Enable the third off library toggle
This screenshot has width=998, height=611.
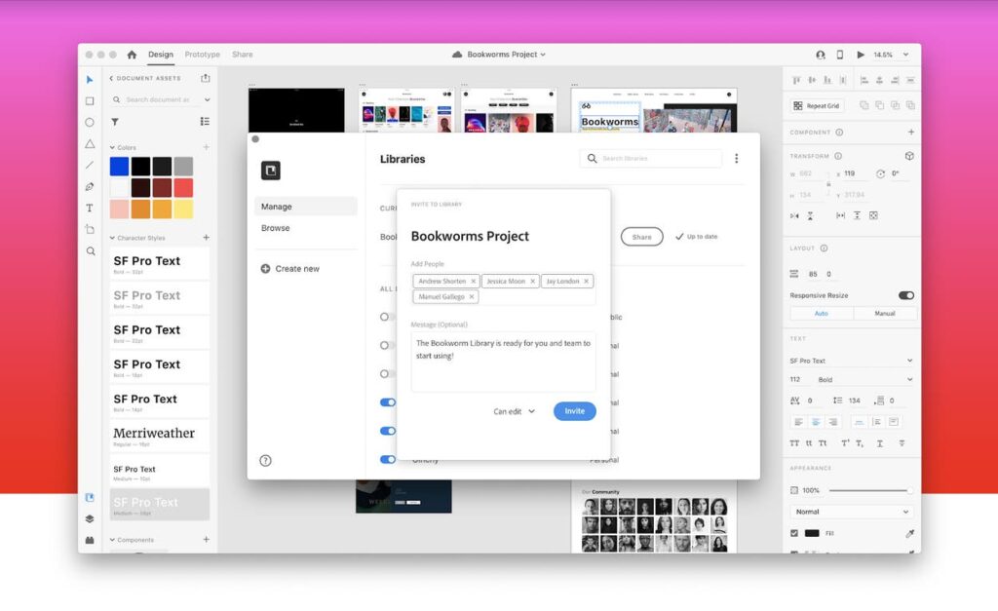[388, 373]
